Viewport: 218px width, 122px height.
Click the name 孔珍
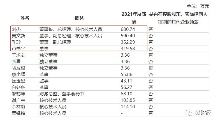[x=16, y=42]
